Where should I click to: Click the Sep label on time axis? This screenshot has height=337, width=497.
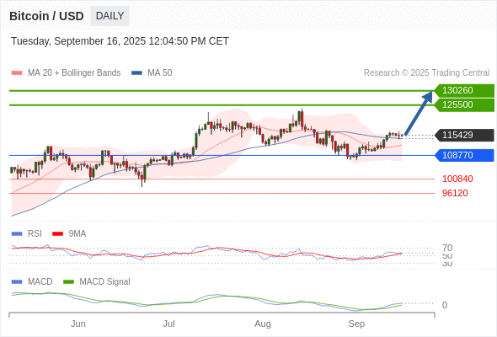tap(356, 324)
